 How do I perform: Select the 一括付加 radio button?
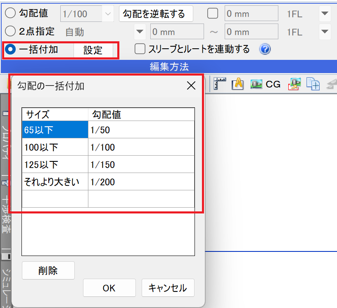tap(10, 50)
